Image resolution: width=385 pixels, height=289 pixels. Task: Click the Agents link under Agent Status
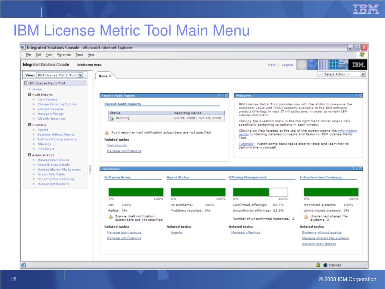click(x=176, y=233)
